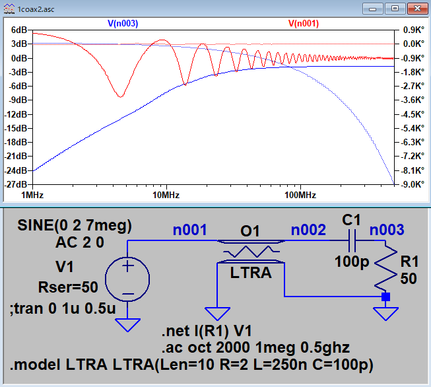Click the AC 2 0 text
The width and height of the screenshot is (431, 387).
80,242
